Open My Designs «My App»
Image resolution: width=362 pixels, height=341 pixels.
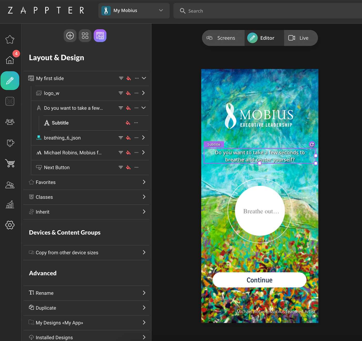pyautogui.click(x=86, y=323)
